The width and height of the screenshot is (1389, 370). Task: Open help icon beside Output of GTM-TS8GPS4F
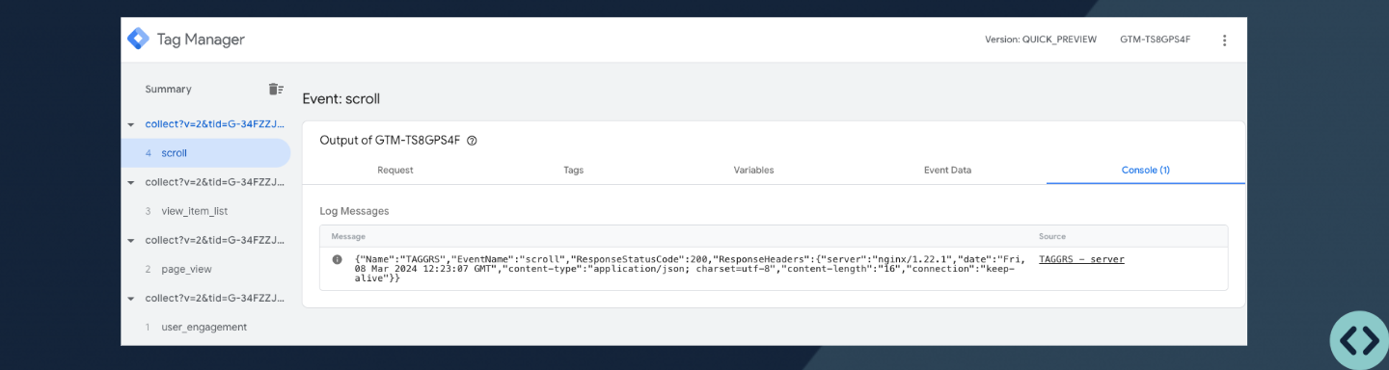pos(472,141)
